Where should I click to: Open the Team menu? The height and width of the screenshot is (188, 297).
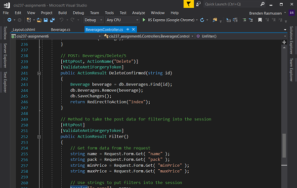(x=94, y=13)
